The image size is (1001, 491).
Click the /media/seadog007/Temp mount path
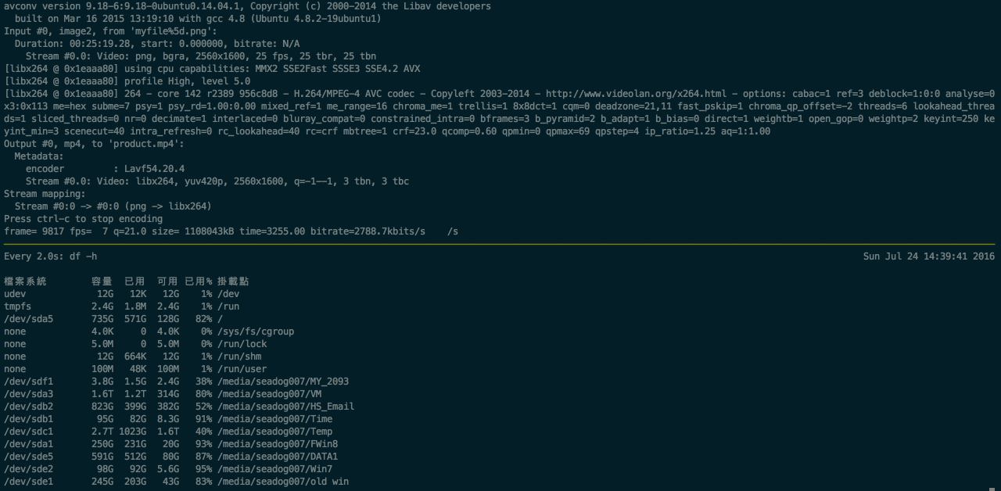(x=274, y=432)
